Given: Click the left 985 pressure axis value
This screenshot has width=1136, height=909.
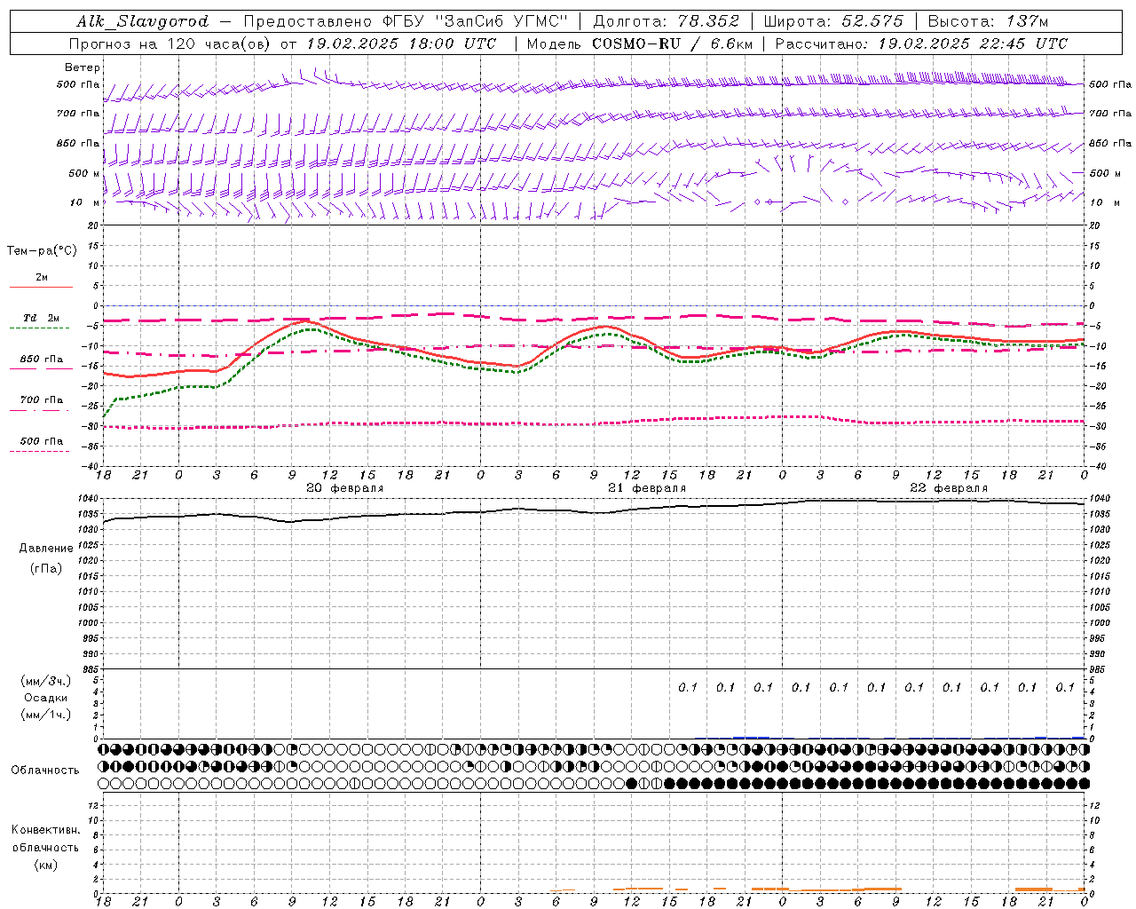Looking at the screenshot, I should 91,669.
